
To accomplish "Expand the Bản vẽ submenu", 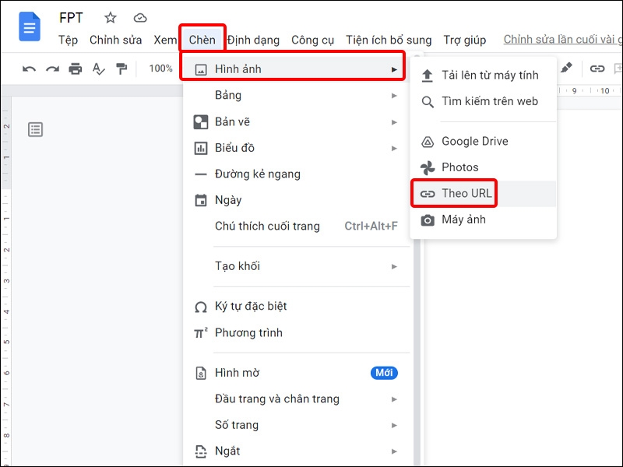I will (297, 122).
